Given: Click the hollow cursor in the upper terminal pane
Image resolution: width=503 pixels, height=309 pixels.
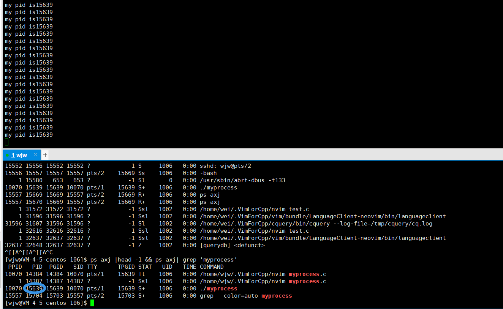Looking at the screenshot, I should (x=6, y=142).
